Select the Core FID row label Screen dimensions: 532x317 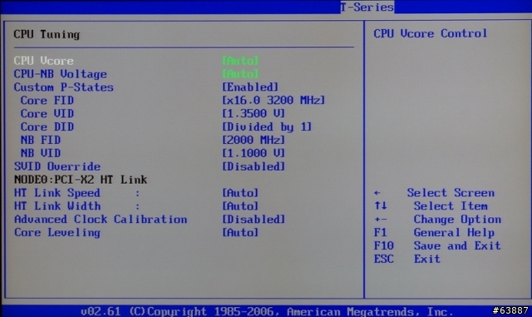pos(47,101)
